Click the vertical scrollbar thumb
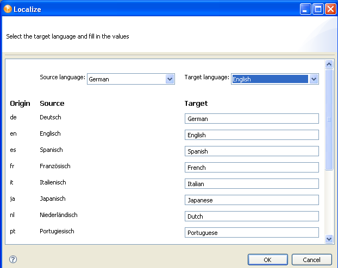338x268 pixels. click(x=329, y=119)
